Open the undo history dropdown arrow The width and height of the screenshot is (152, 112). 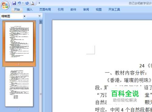[x=23, y=3]
